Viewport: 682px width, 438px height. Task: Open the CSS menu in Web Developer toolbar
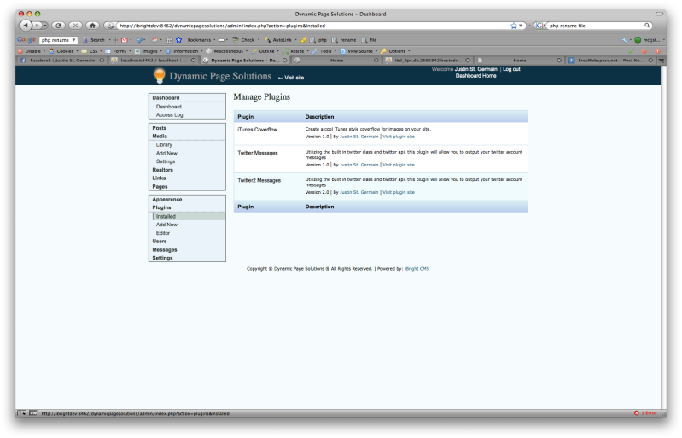[91, 51]
